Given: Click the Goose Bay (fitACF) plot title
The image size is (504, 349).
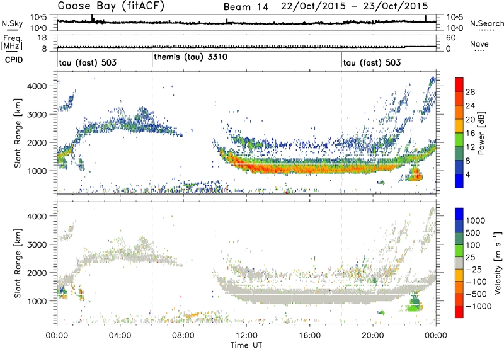Looking at the screenshot, I should [111, 6].
